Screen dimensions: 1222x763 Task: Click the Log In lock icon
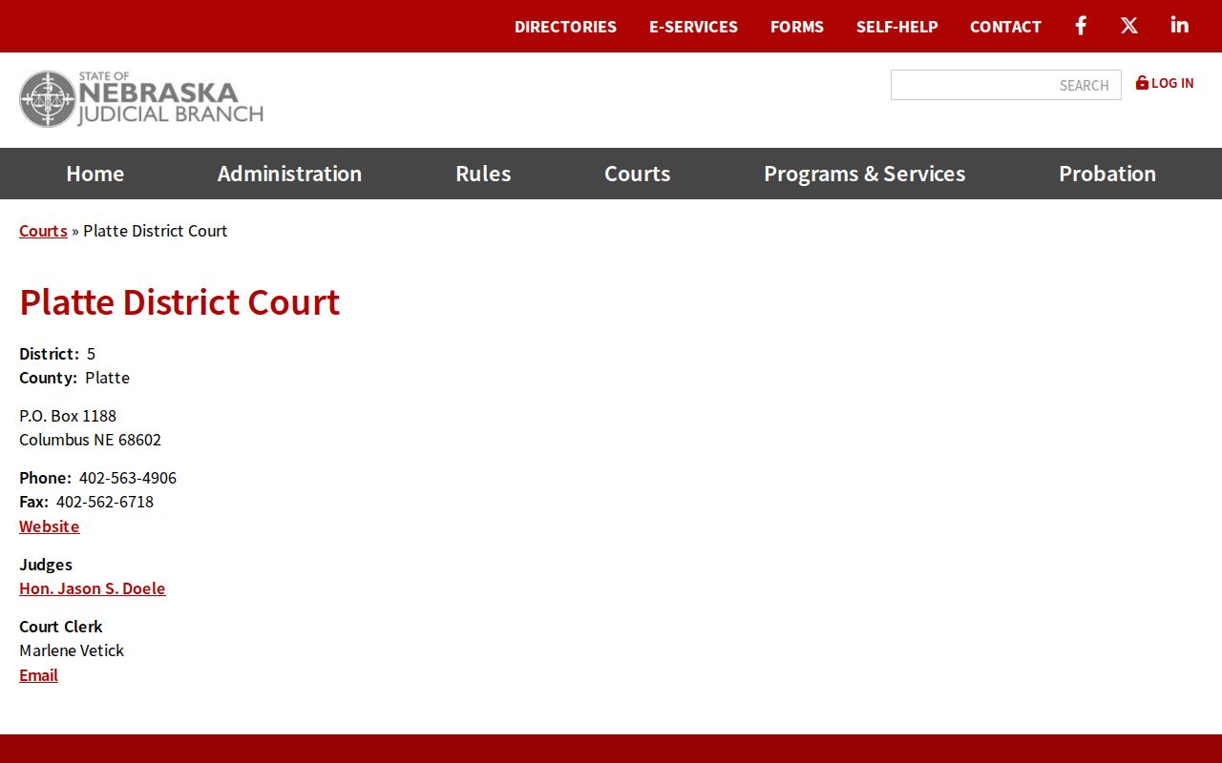(1142, 83)
